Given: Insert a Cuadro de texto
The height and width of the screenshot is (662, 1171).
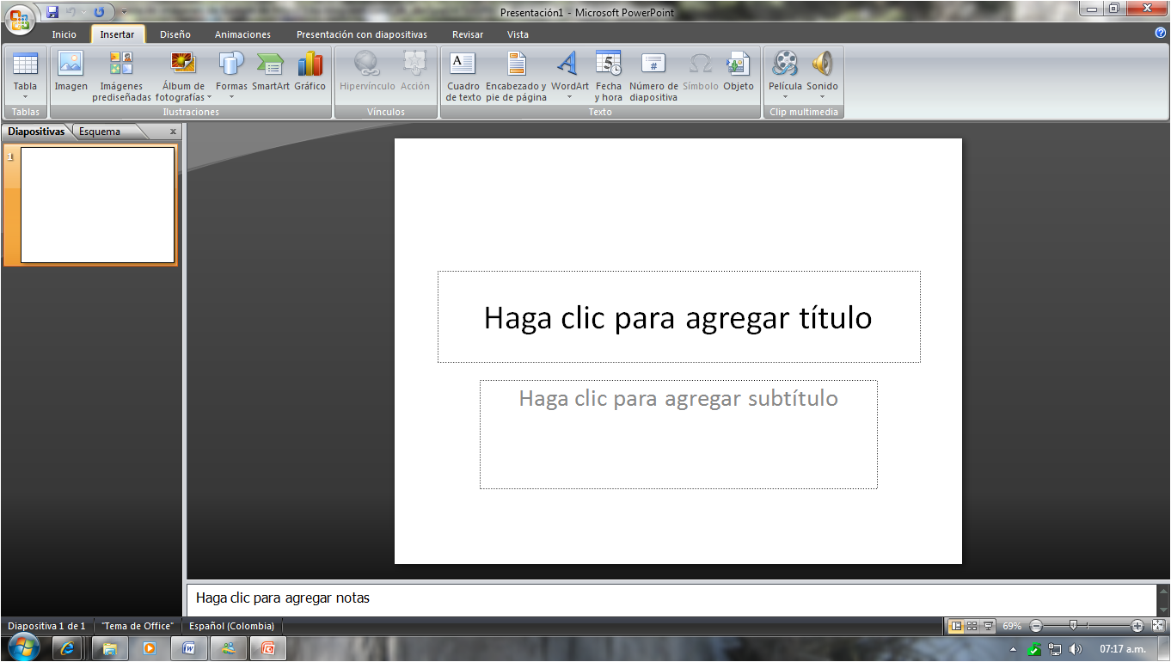Looking at the screenshot, I should [462, 73].
